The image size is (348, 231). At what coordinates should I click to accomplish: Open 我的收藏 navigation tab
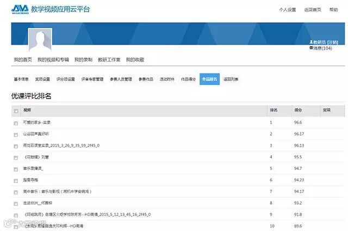135,59
